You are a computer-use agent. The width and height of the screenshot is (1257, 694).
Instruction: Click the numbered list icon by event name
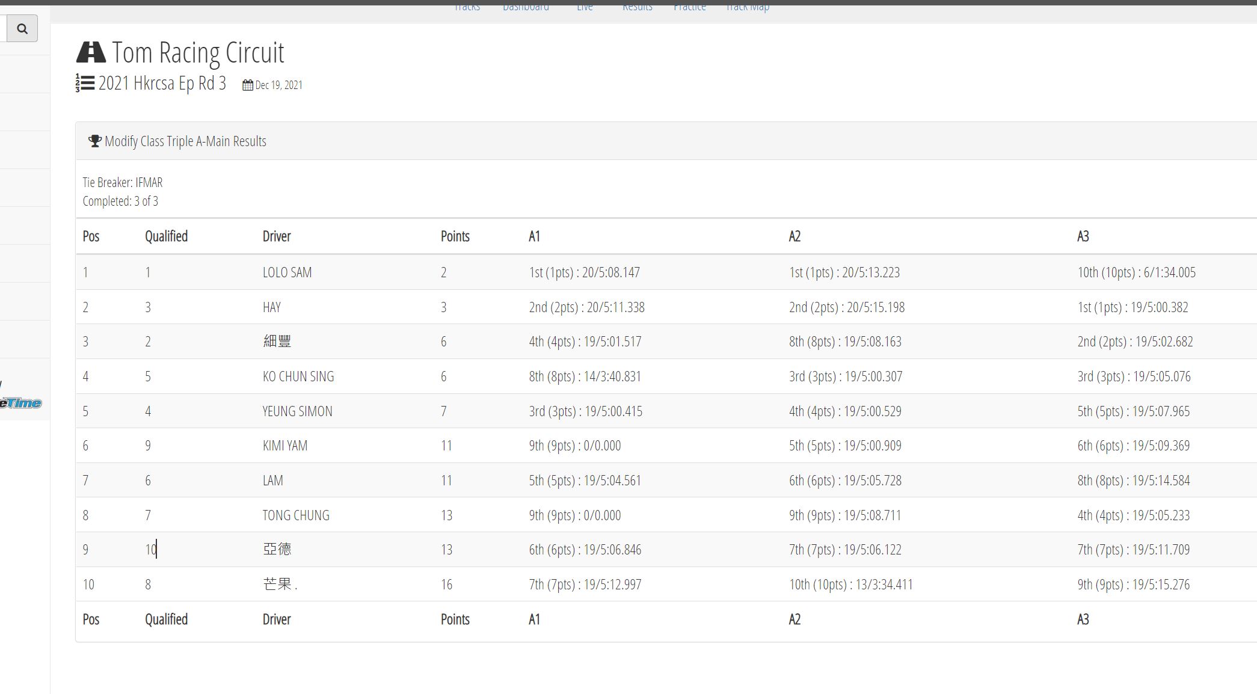[x=85, y=83]
